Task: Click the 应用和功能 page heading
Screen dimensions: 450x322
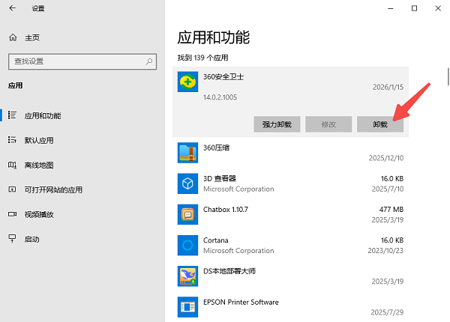Action: point(214,37)
